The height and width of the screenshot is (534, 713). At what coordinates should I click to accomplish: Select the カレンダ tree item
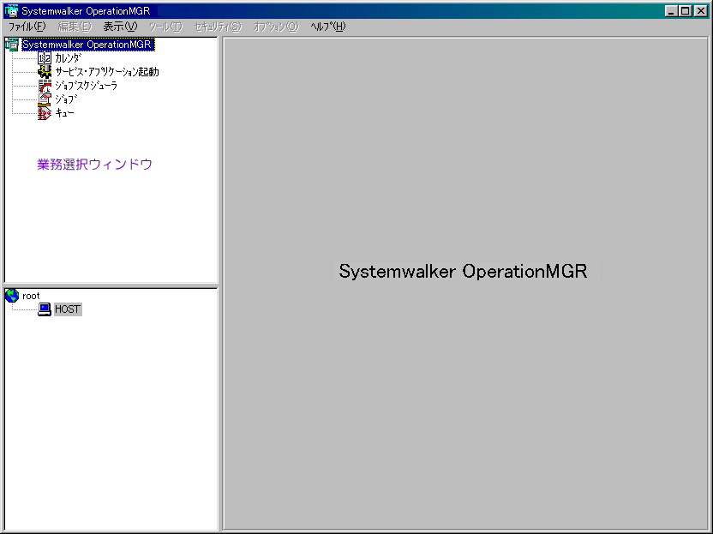click(69, 58)
